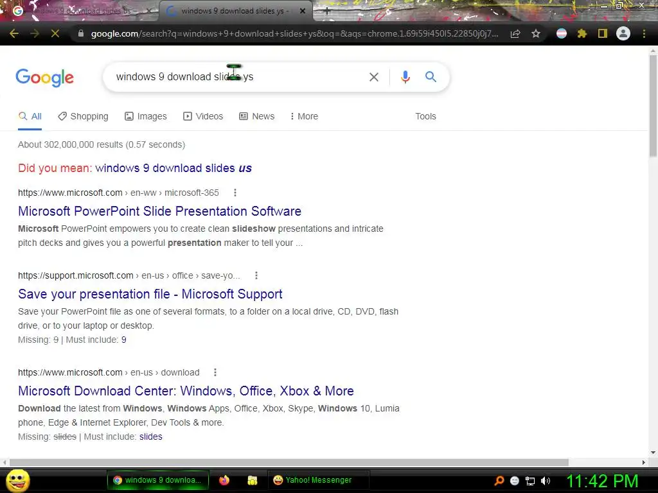Open Microsoft PowerPoint Slide Presentation Software
Screen dimensions: 658x493
(x=159, y=211)
